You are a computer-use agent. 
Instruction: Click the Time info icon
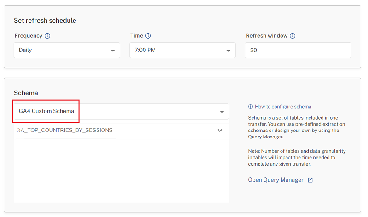pyautogui.click(x=148, y=36)
